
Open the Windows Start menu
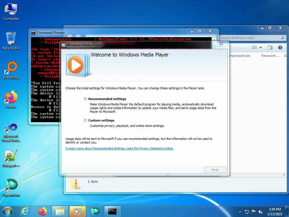(7, 211)
